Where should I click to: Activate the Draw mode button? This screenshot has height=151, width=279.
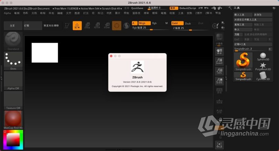(x=77, y=25)
